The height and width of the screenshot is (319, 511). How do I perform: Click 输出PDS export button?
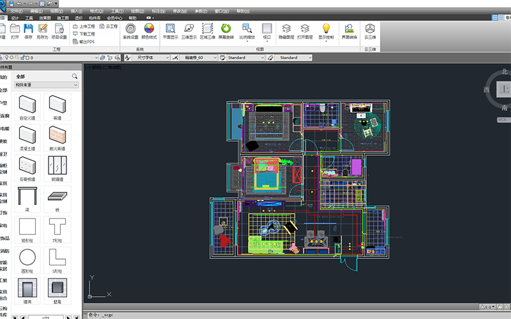tap(84, 41)
